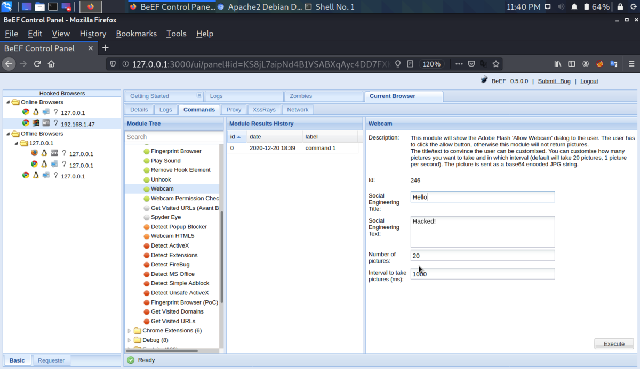This screenshot has height=369, width=640.
Task: Click the notification bell in system tray
Action: coord(574,7)
